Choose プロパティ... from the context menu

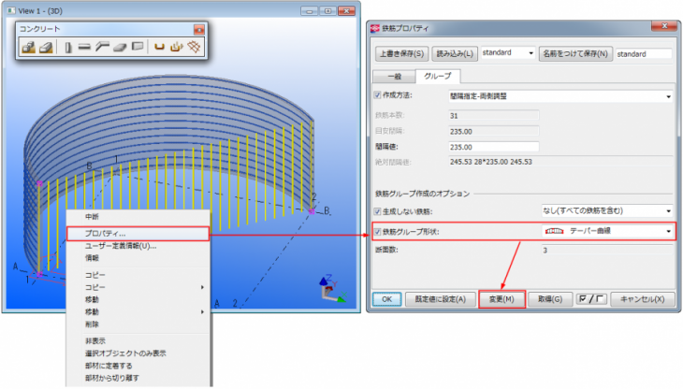pos(138,234)
